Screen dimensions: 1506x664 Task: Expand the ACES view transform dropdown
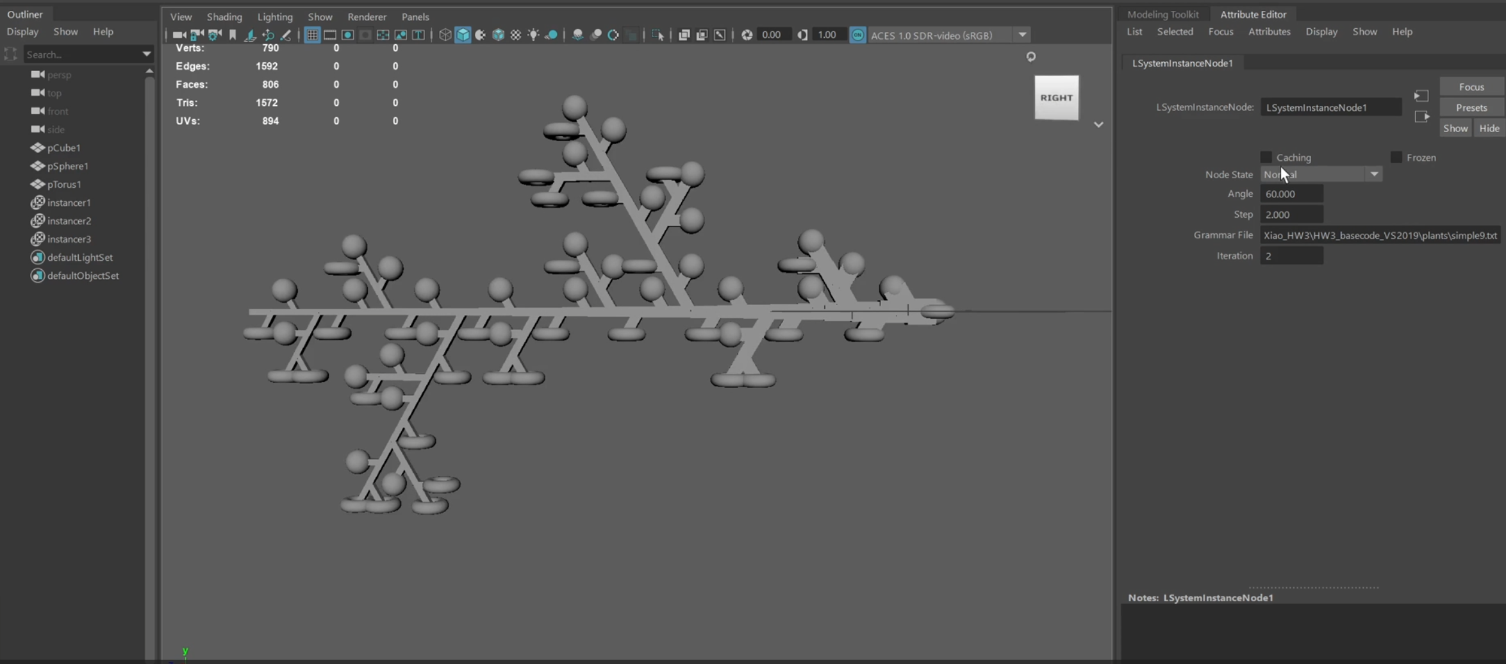pos(1022,35)
